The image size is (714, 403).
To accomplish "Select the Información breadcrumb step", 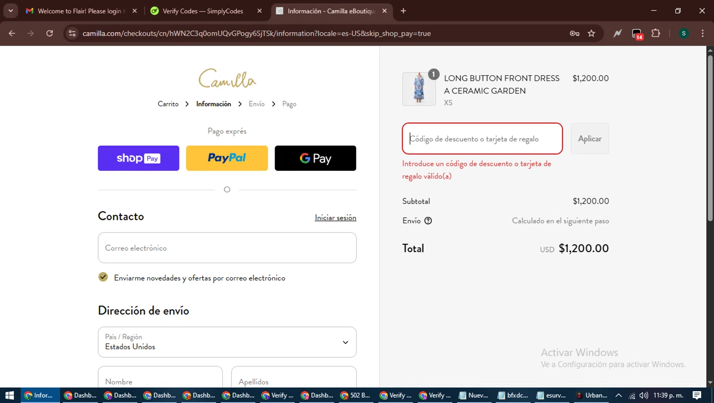I will coord(214,104).
